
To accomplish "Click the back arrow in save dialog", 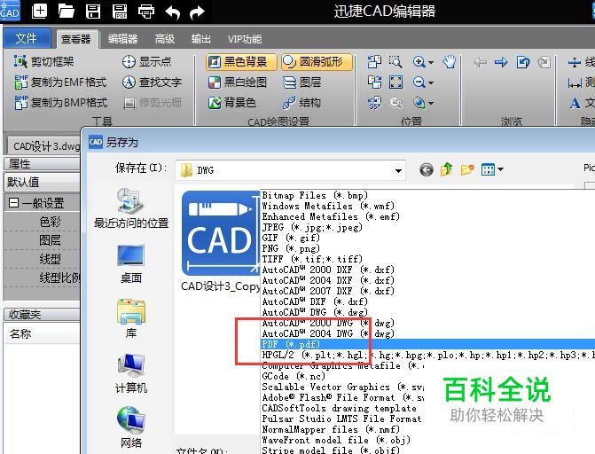I will click(x=427, y=169).
